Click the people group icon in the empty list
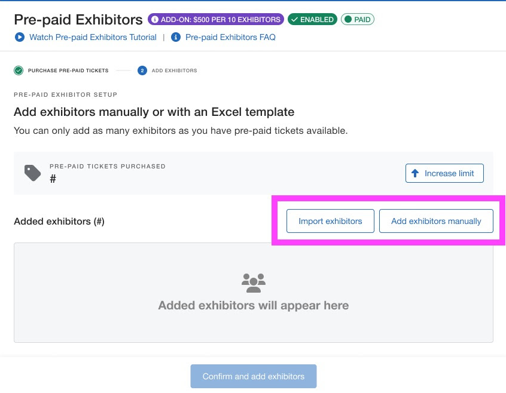506x393 pixels. click(253, 282)
